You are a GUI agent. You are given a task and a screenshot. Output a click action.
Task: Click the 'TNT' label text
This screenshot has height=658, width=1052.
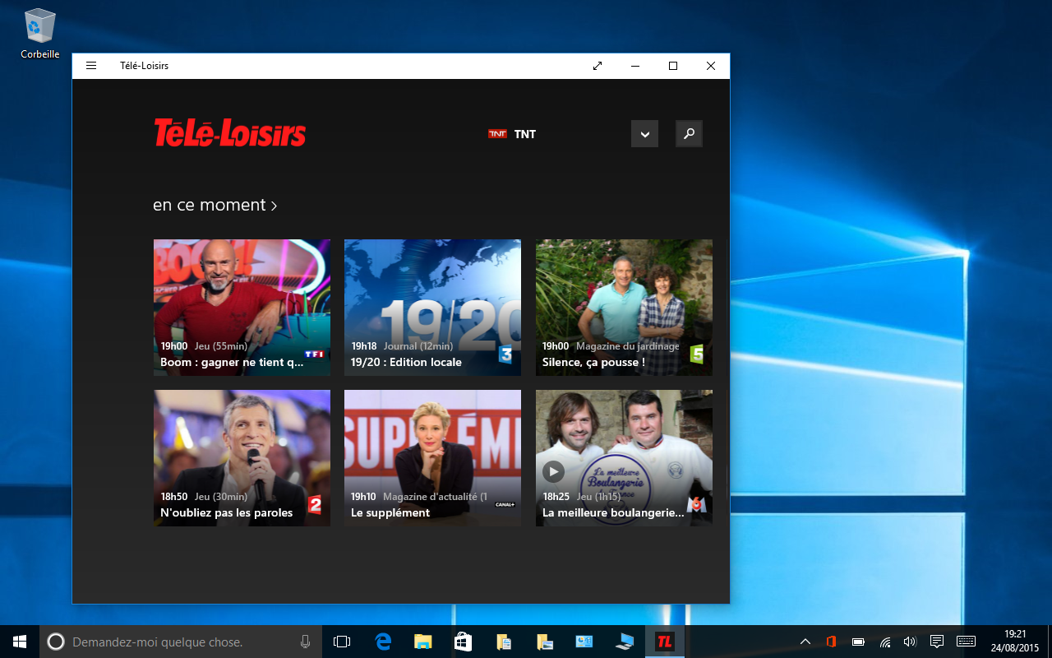(525, 134)
